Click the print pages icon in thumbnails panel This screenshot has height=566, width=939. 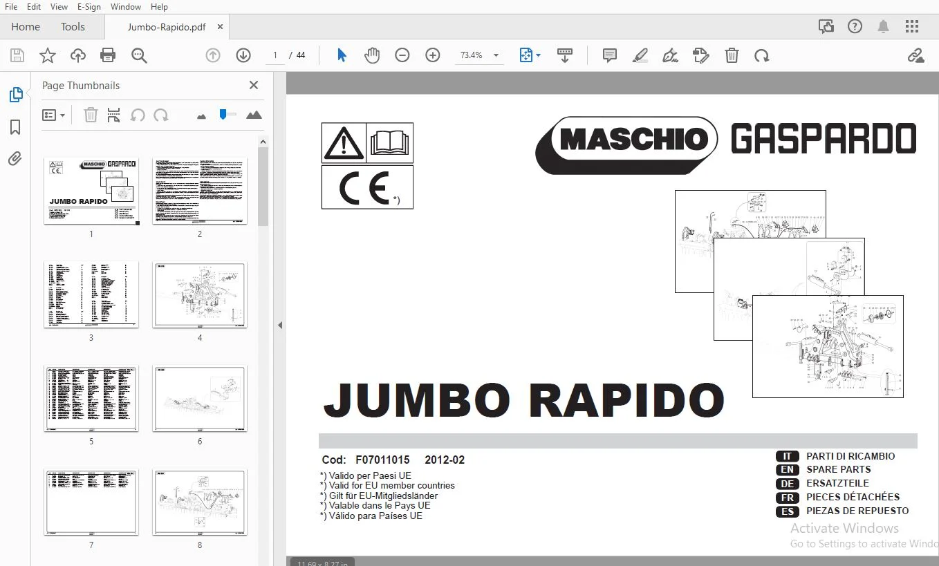click(114, 115)
